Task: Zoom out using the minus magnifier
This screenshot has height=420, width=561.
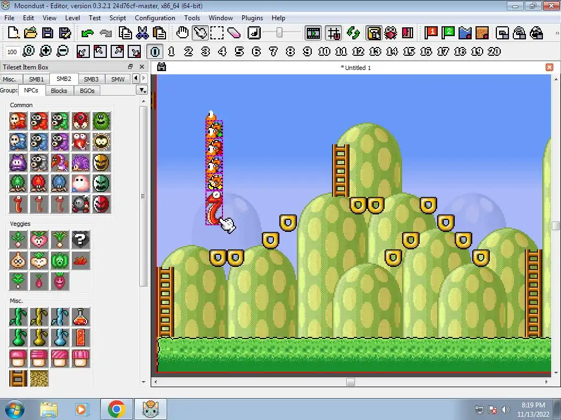Action: coord(62,51)
